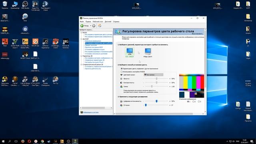This screenshot has width=256, height=144.
Task: Open the 'Дисплей' menu
Action: click(x=108, y=22)
